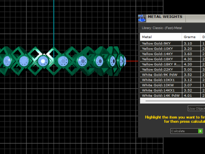The image size is (205, 154).
Task: Click the 3.20 grams cell
Action: (x=191, y=49)
